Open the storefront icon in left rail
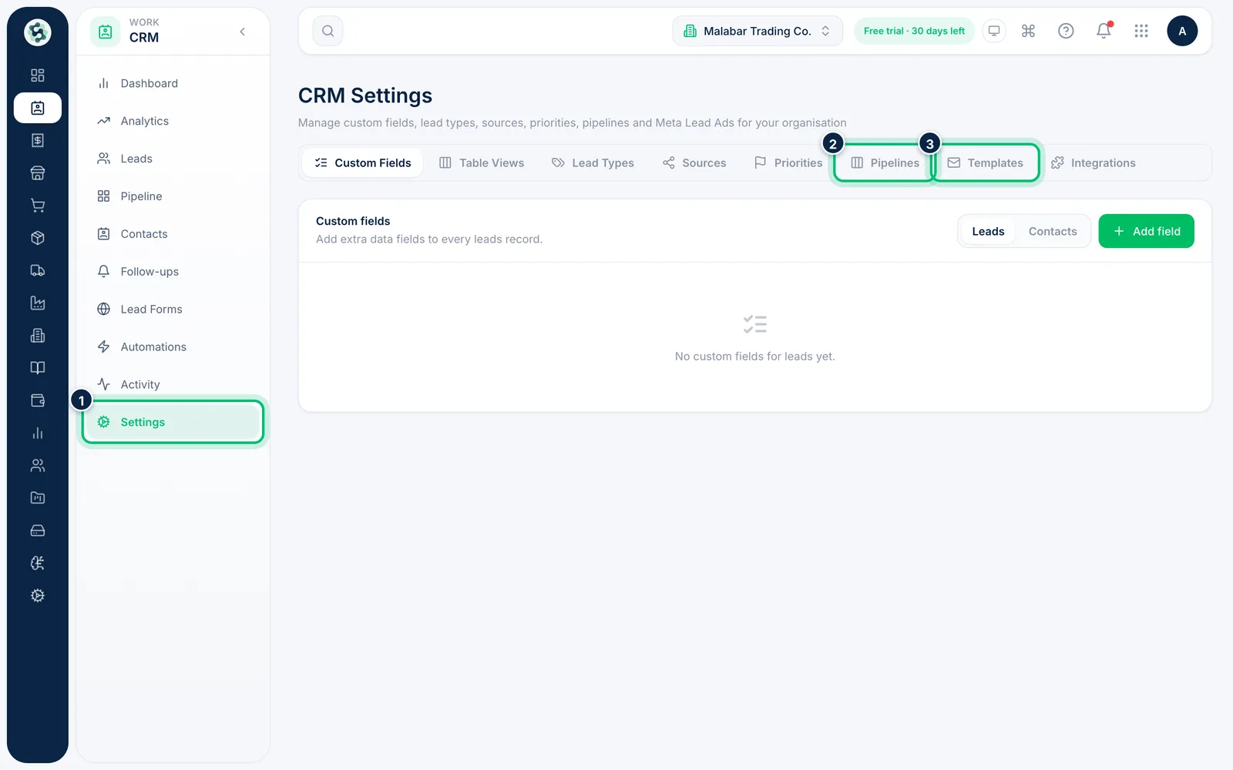This screenshot has width=1233, height=770. pyautogui.click(x=37, y=172)
